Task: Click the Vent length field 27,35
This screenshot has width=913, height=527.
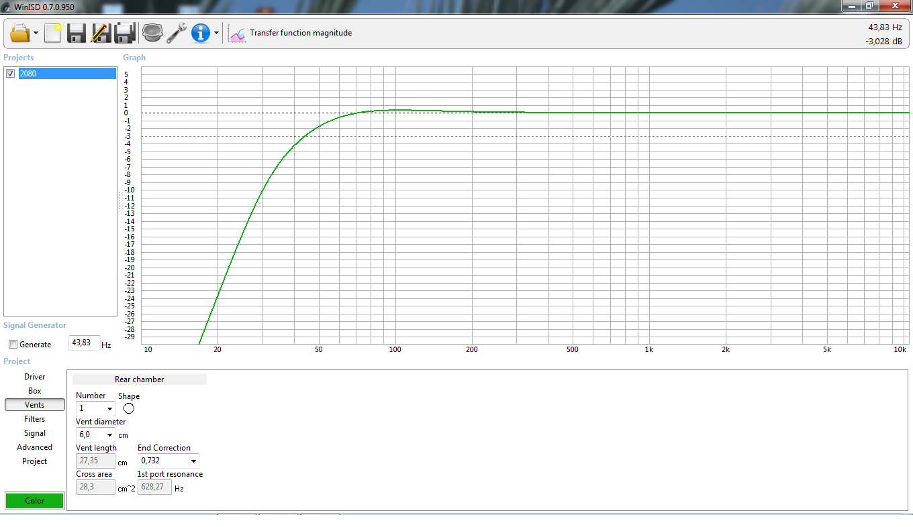Action: [95, 461]
